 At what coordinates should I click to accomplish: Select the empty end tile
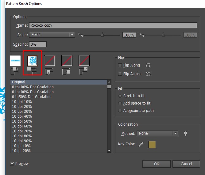84,61
